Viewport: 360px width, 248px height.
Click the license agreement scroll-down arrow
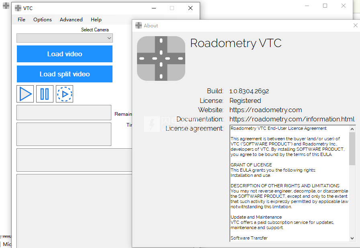[x=352, y=238]
